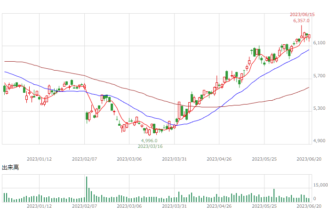Click volume chart date 2023/05/25

tap(264, 206)
